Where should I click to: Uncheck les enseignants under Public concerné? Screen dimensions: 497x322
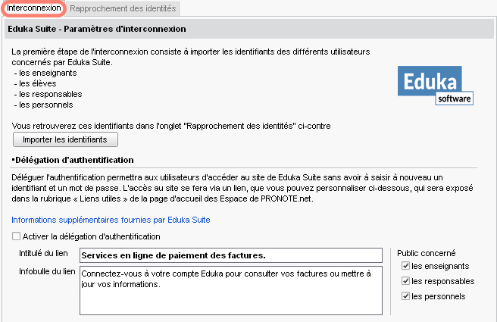405,266
